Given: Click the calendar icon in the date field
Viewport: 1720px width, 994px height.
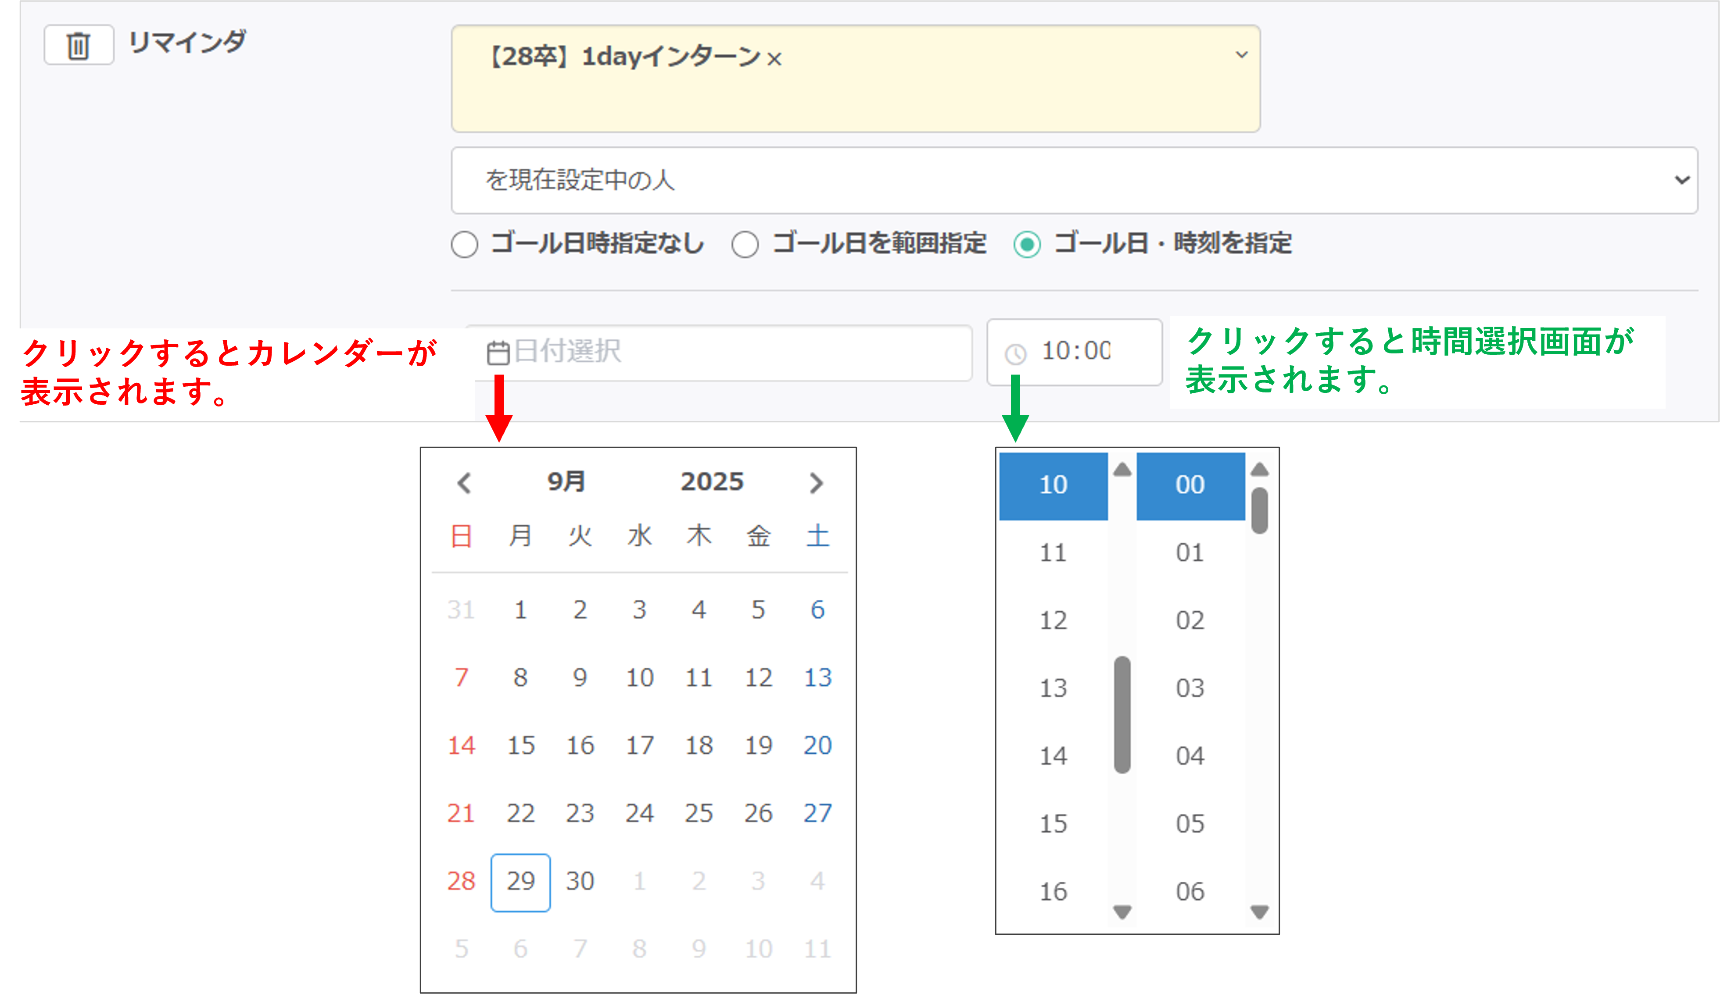Looking at the screenshot, I should point(498,353).
